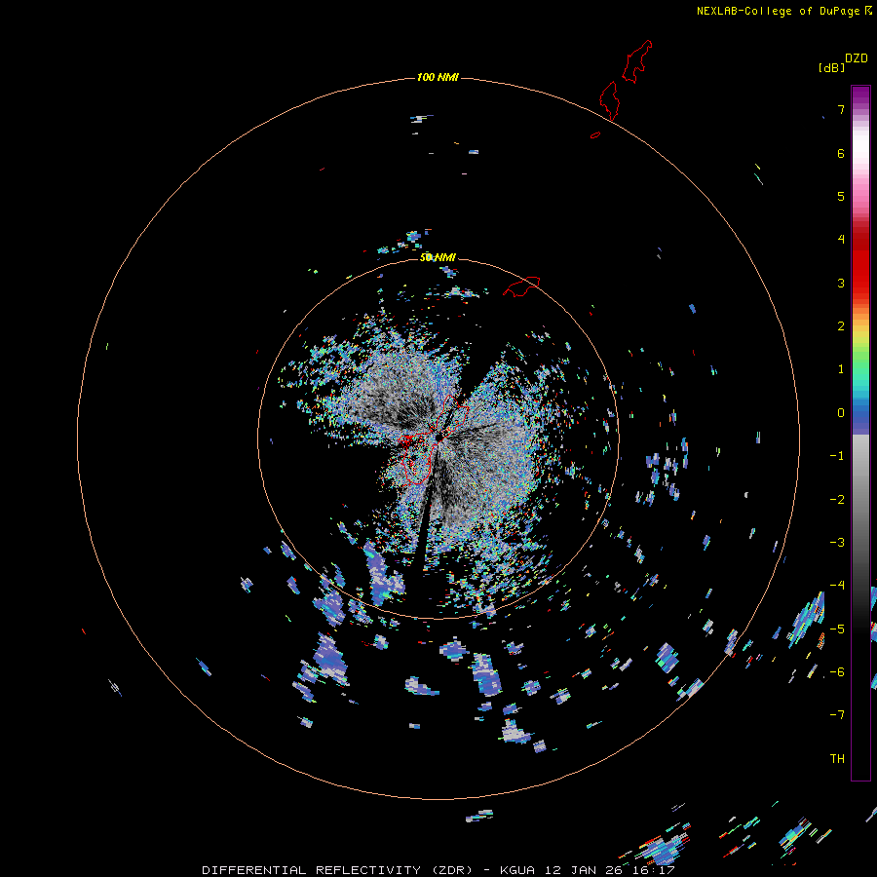
Task: Click the -3 tick label on the scale
Action: (837, 543)
